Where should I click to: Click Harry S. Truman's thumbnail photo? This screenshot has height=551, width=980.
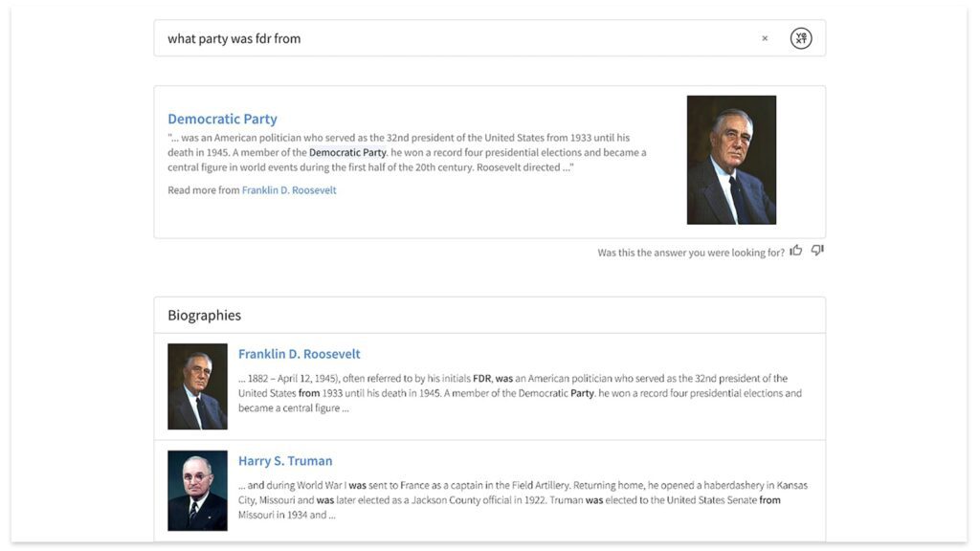point(197,491)
